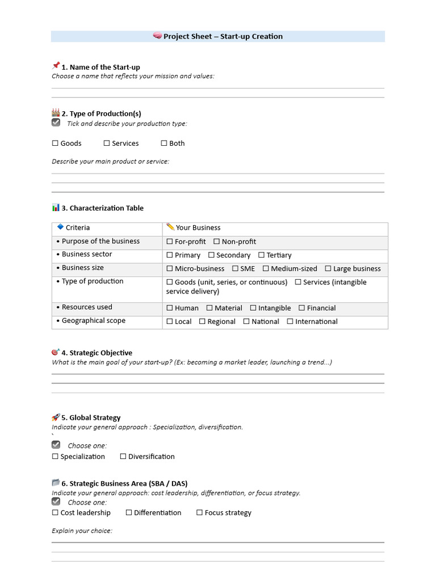Select the SME business size checkbox
The image size is (436, 581).
coord(235,269)
